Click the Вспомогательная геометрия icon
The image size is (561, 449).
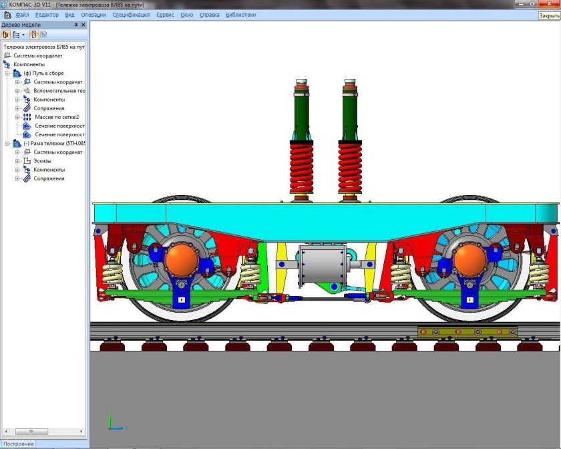point(27,90)
